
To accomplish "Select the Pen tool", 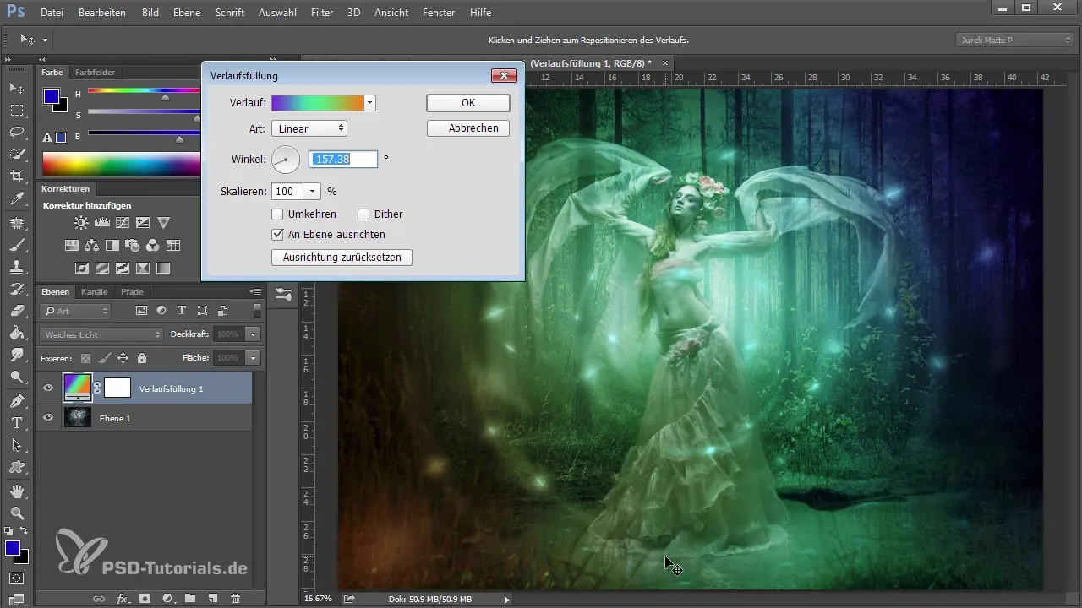I will [x=16, y=400].
